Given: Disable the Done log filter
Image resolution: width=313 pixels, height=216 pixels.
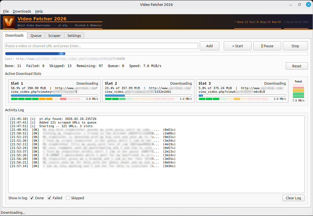Looking at the screenshot, I should tap(32, 198).
